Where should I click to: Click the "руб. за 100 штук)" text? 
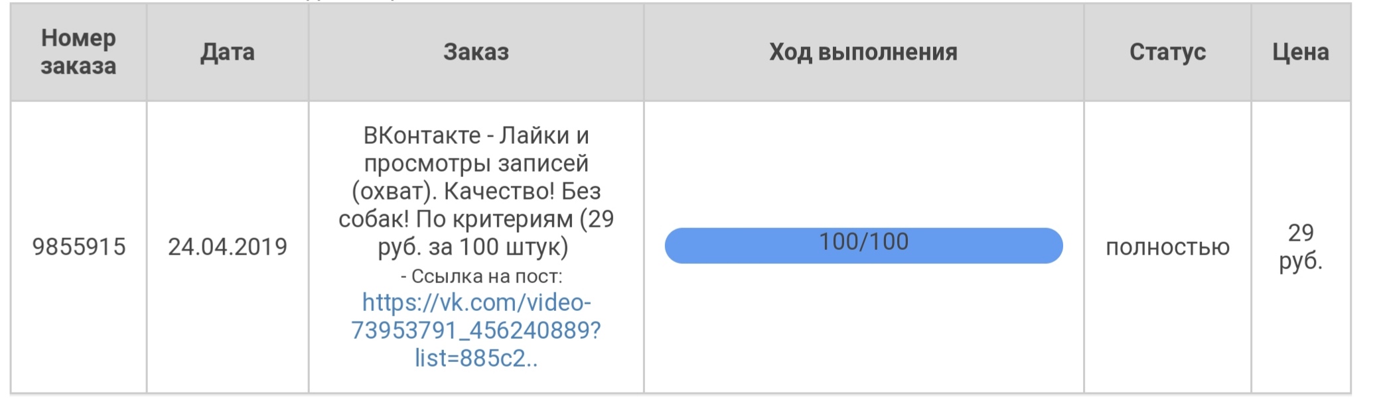pyautogui.click(x=472, y=247)
